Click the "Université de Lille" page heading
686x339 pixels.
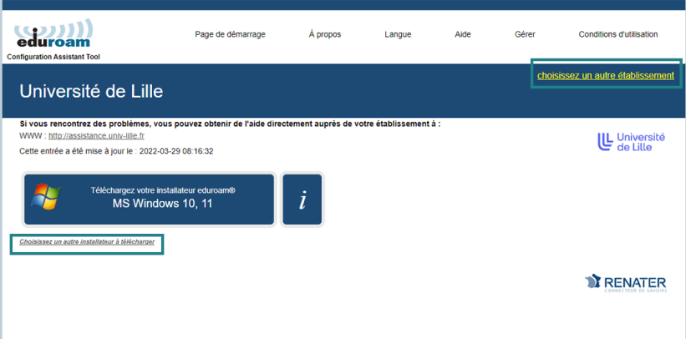point(91,91)
